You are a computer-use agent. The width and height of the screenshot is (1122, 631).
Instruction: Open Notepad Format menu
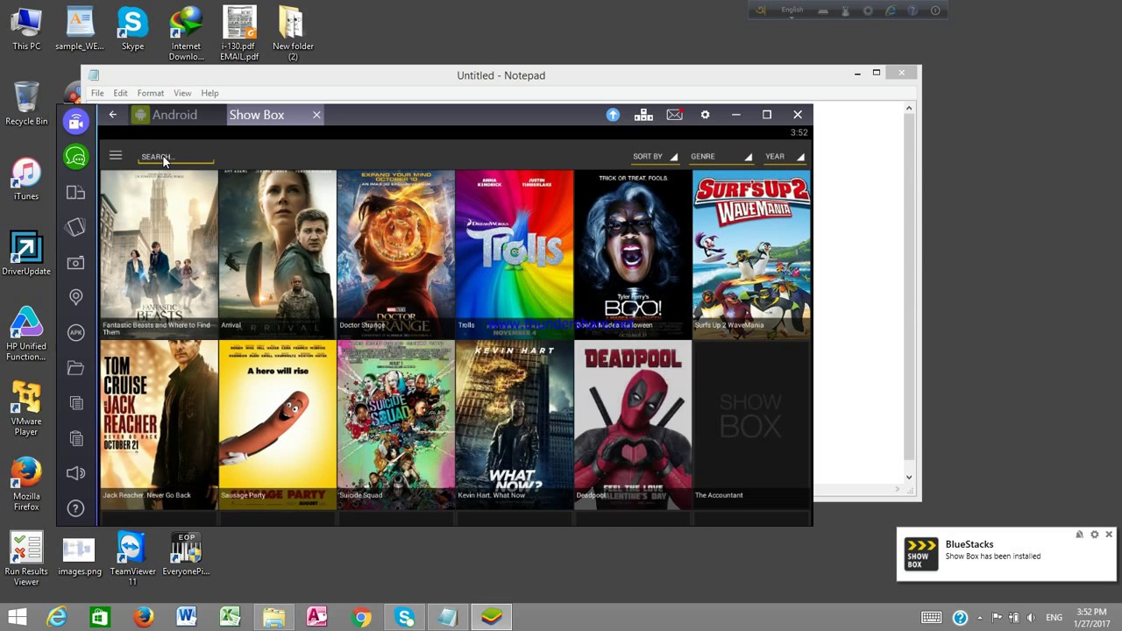pos(150,93)
